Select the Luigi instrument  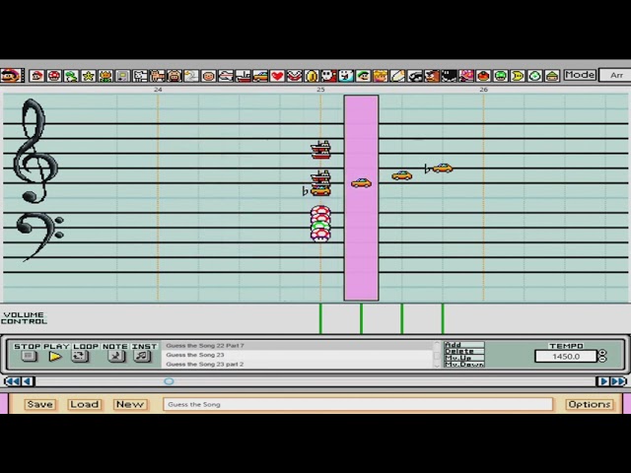tap(364, 76)
